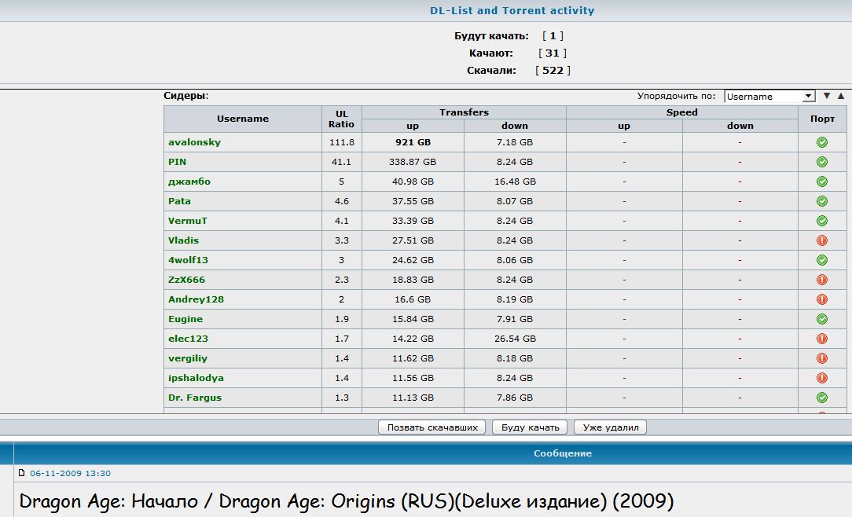Open user profile vergiliy
The image size is (852, 517).
pyautogui.click(x=187, y=358)
